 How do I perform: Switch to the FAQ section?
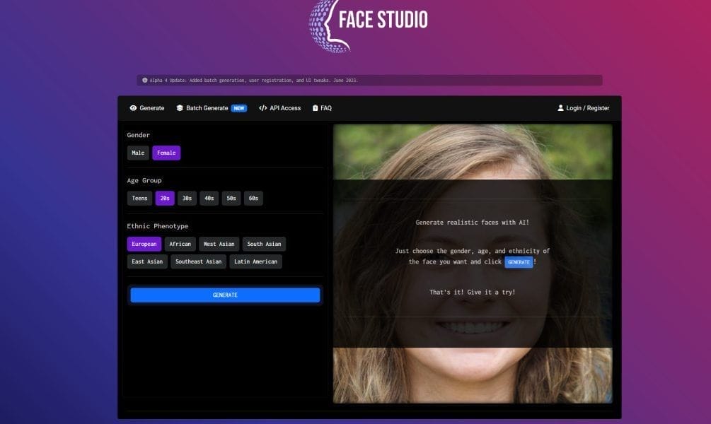(325, 108)
